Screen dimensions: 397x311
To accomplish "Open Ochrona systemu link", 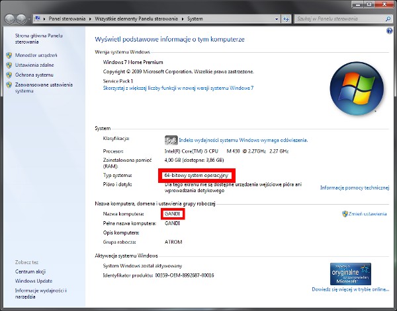I will tap(34, 75).
